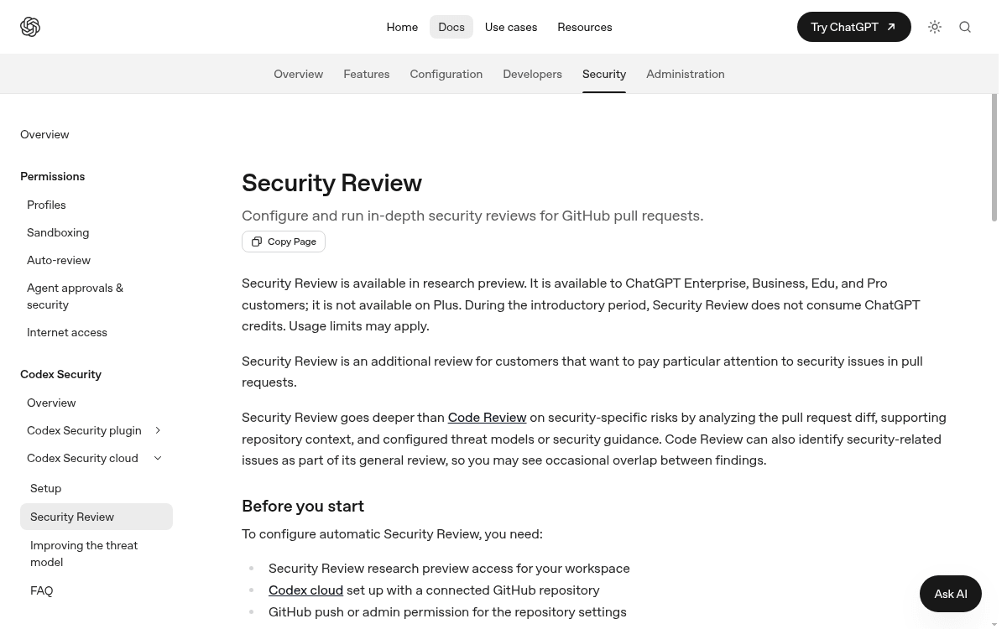This screenshot has height=629, width=1007.
Task: Toggle the light/dark theme sun icon
Action: click(x=935, y=27)
